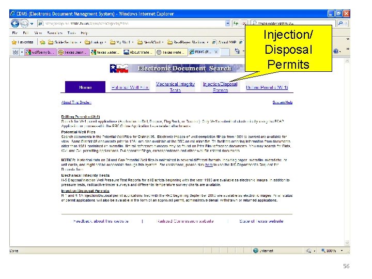Open the About MHP favorites link
The height and width of the screenshot is (279, 372).
tap(224, 42)
